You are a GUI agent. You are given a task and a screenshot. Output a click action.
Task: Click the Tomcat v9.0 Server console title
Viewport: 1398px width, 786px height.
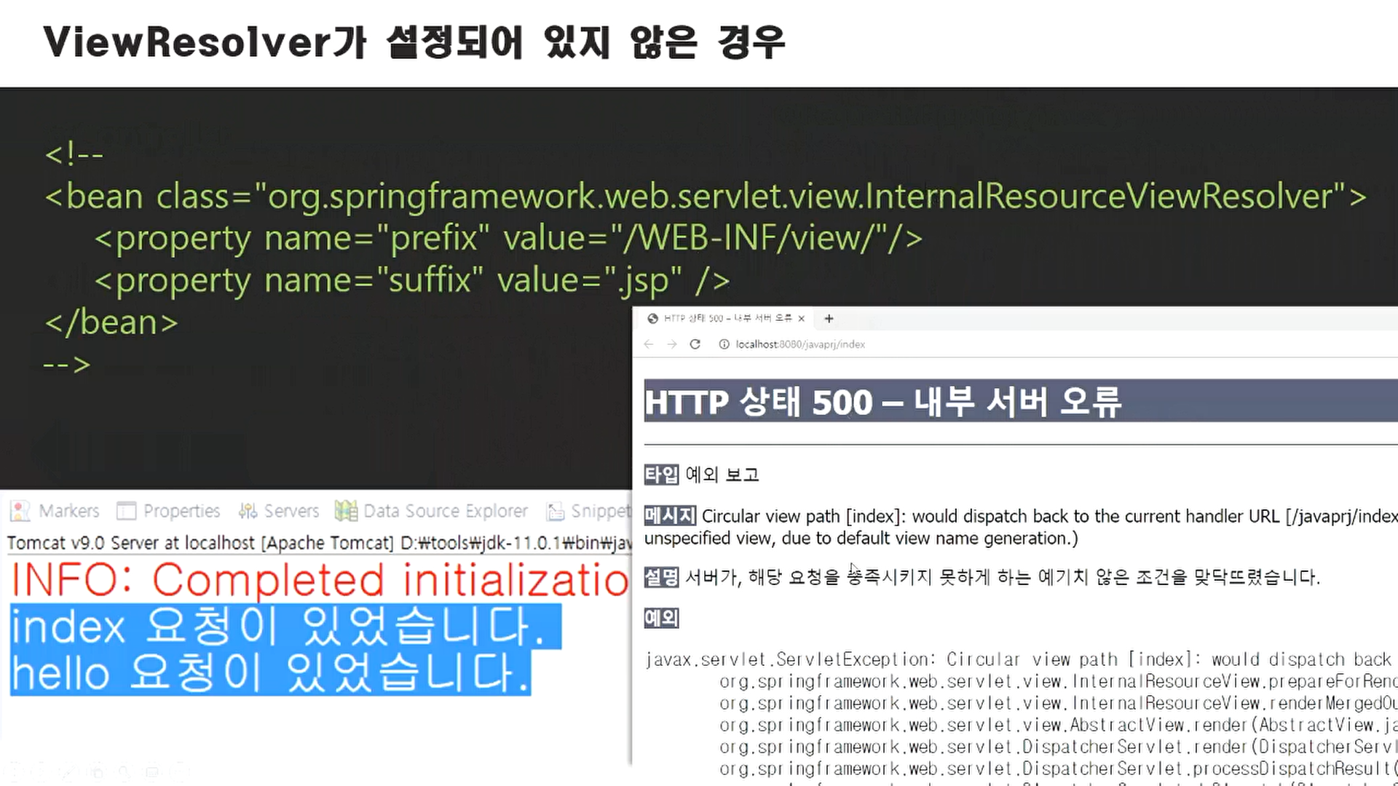319,543
